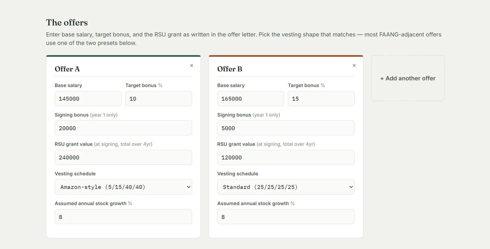Edit Offer A base salary field
The height and width of the screenshot is (249, 490).
88,99
